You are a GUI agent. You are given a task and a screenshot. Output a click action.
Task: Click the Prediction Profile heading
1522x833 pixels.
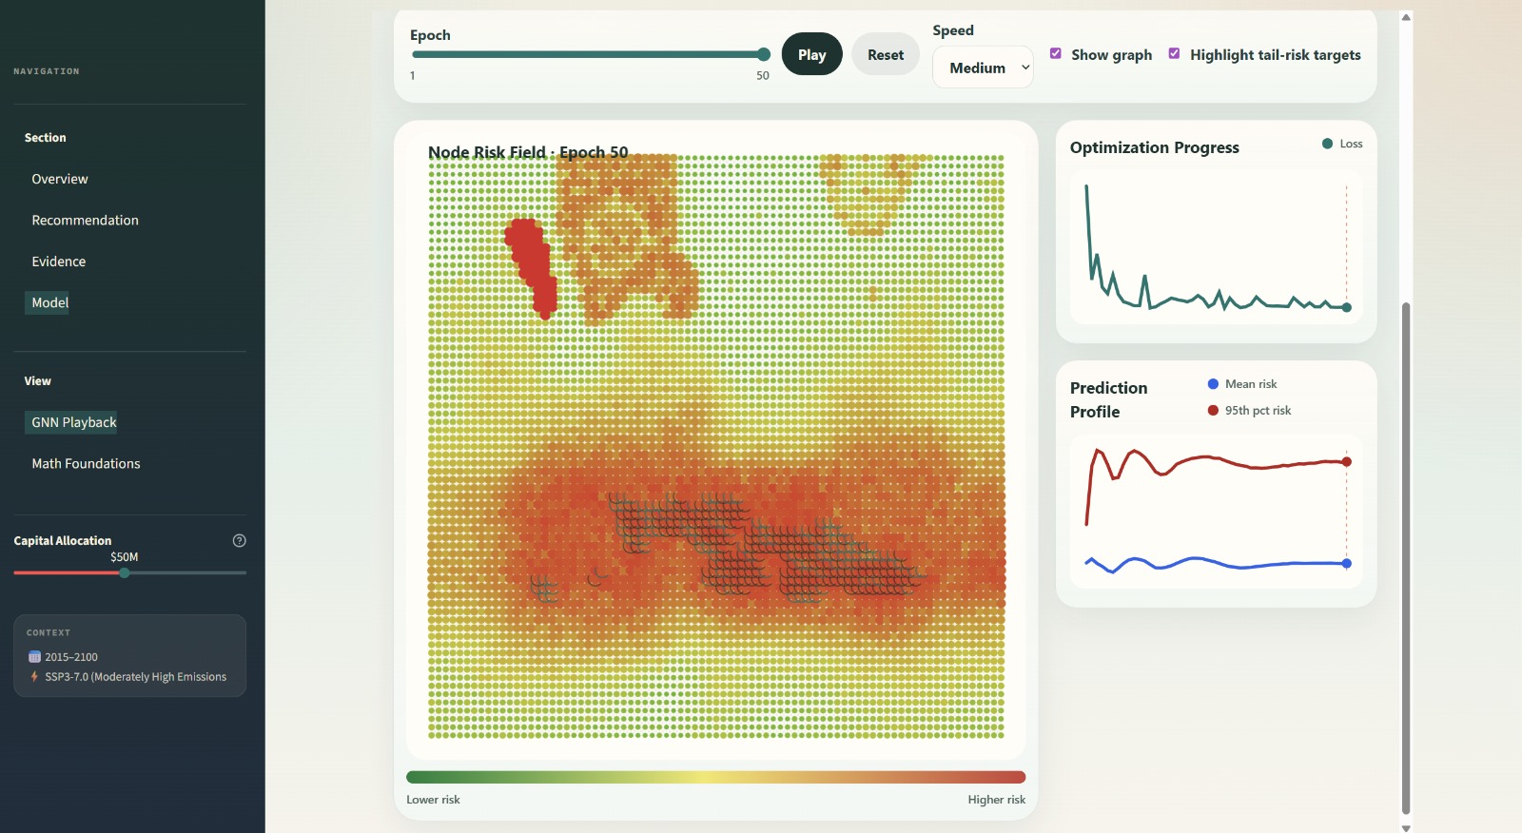[1108, 399]
